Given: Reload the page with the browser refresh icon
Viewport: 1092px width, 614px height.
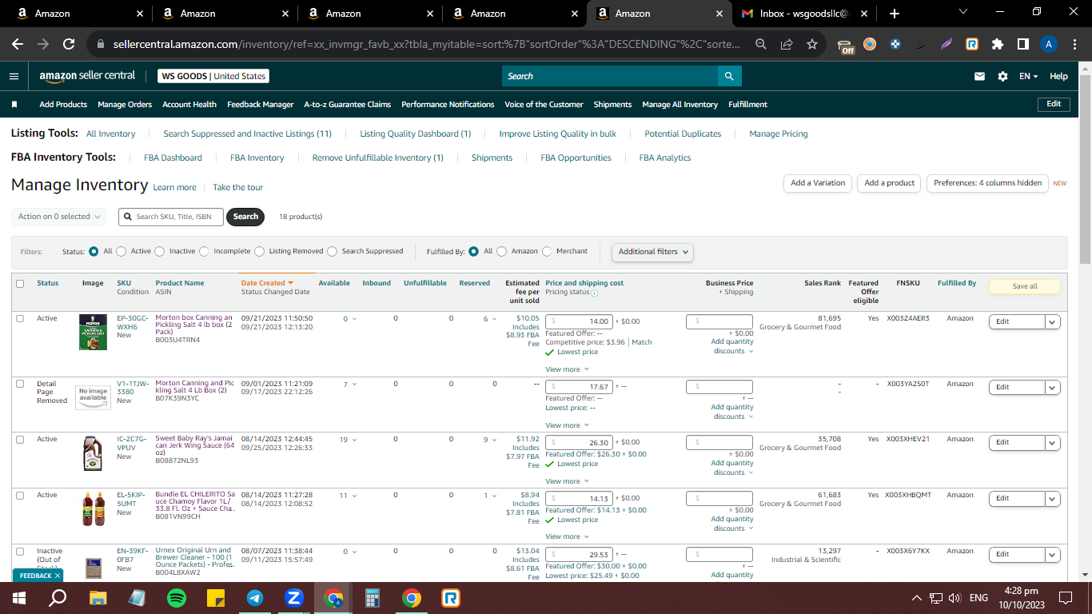Looking at the screenshot, I should 69,44.
